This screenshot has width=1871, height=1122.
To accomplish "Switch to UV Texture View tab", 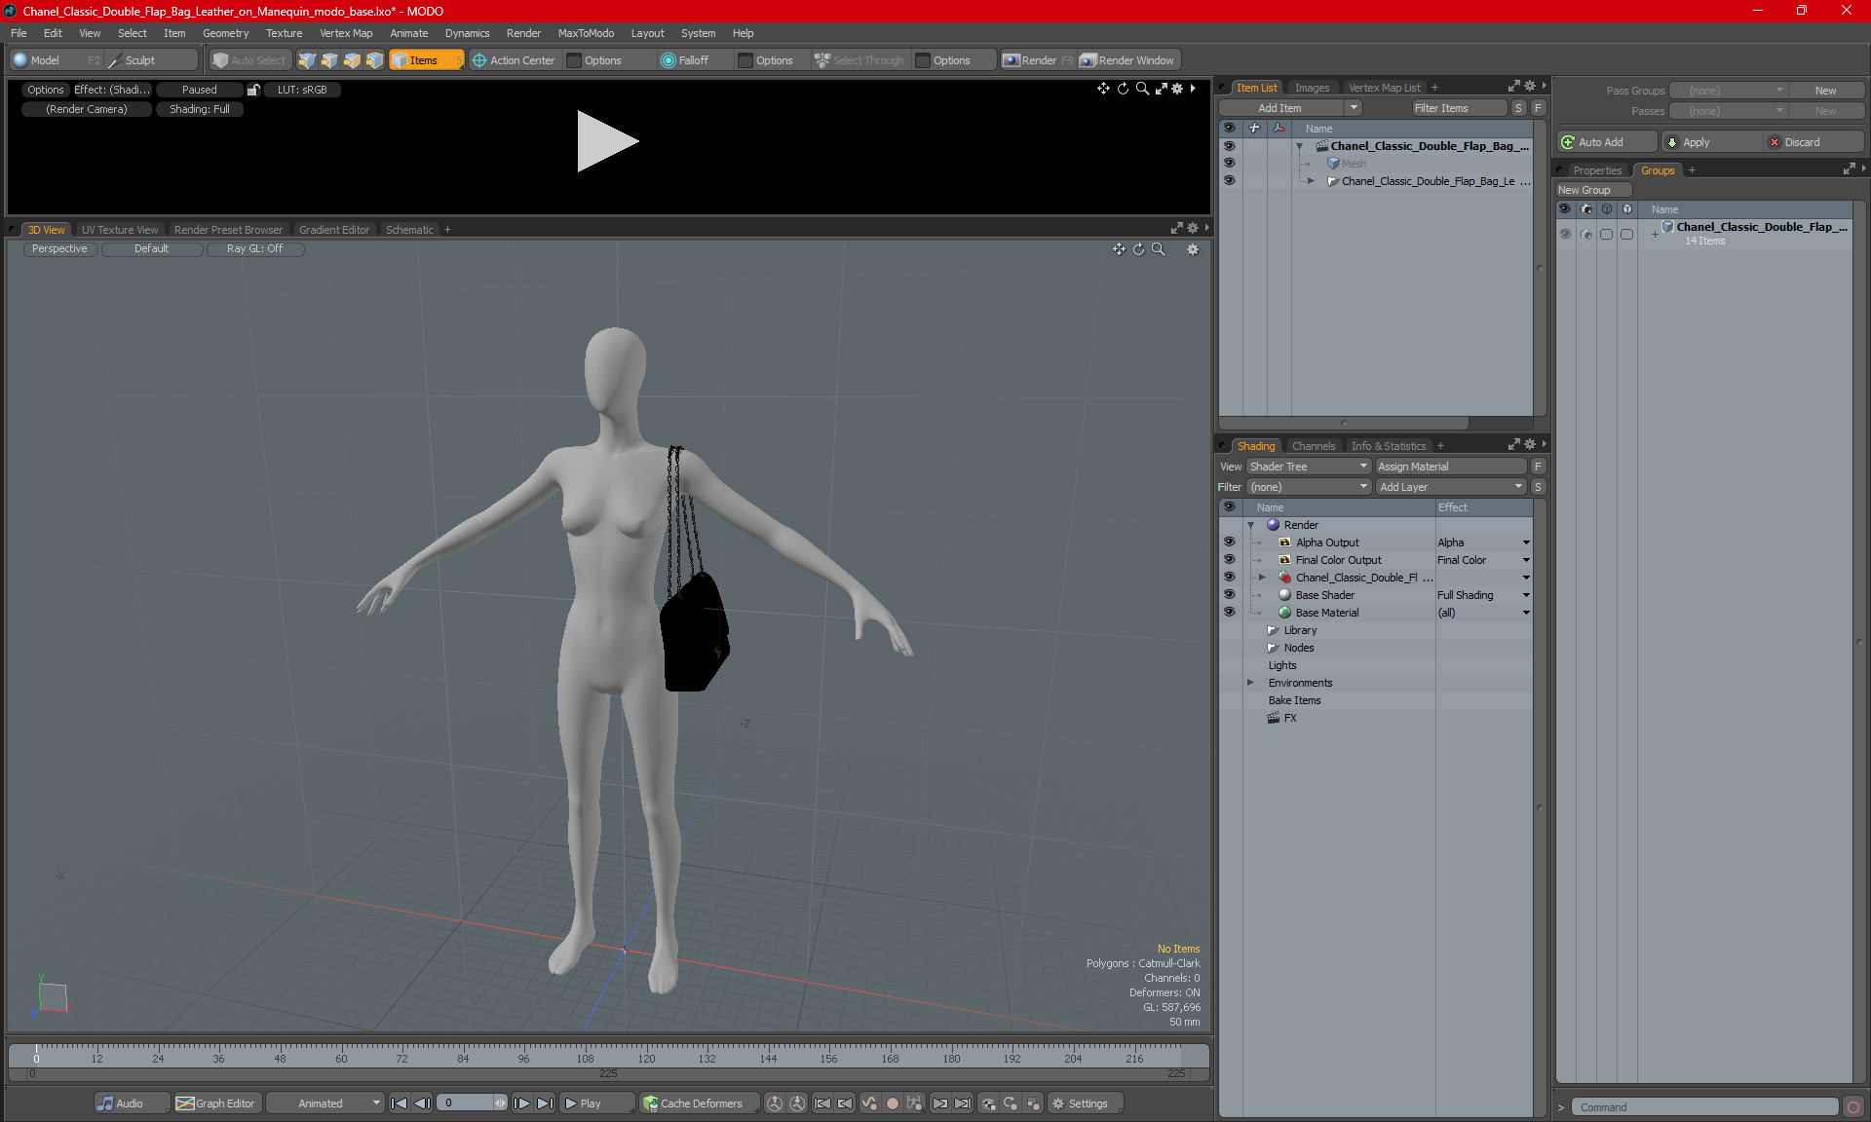I will 120,230.
